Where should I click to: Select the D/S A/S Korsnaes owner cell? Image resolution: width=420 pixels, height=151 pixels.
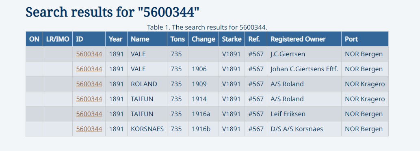coord(304,129)
